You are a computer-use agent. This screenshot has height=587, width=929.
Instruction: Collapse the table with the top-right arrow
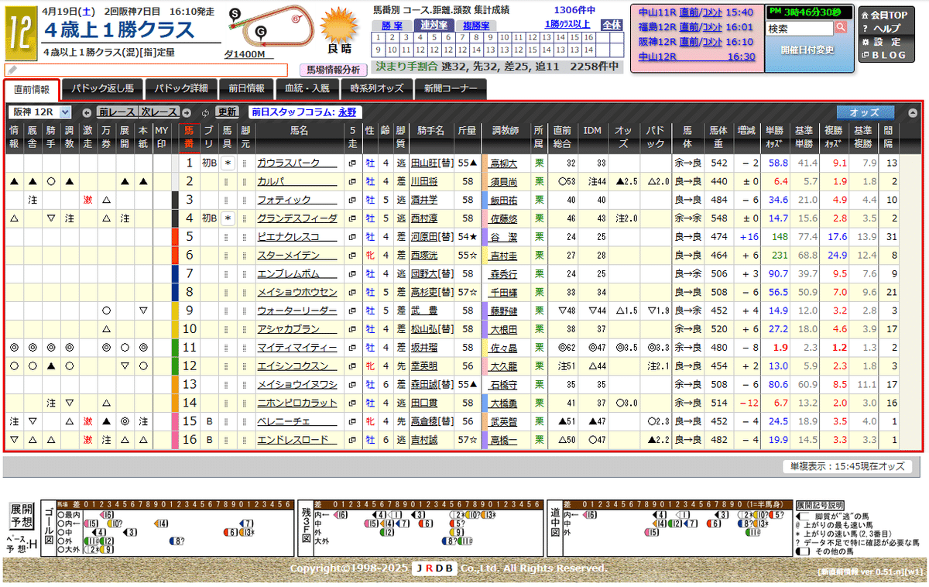point(912,112)
